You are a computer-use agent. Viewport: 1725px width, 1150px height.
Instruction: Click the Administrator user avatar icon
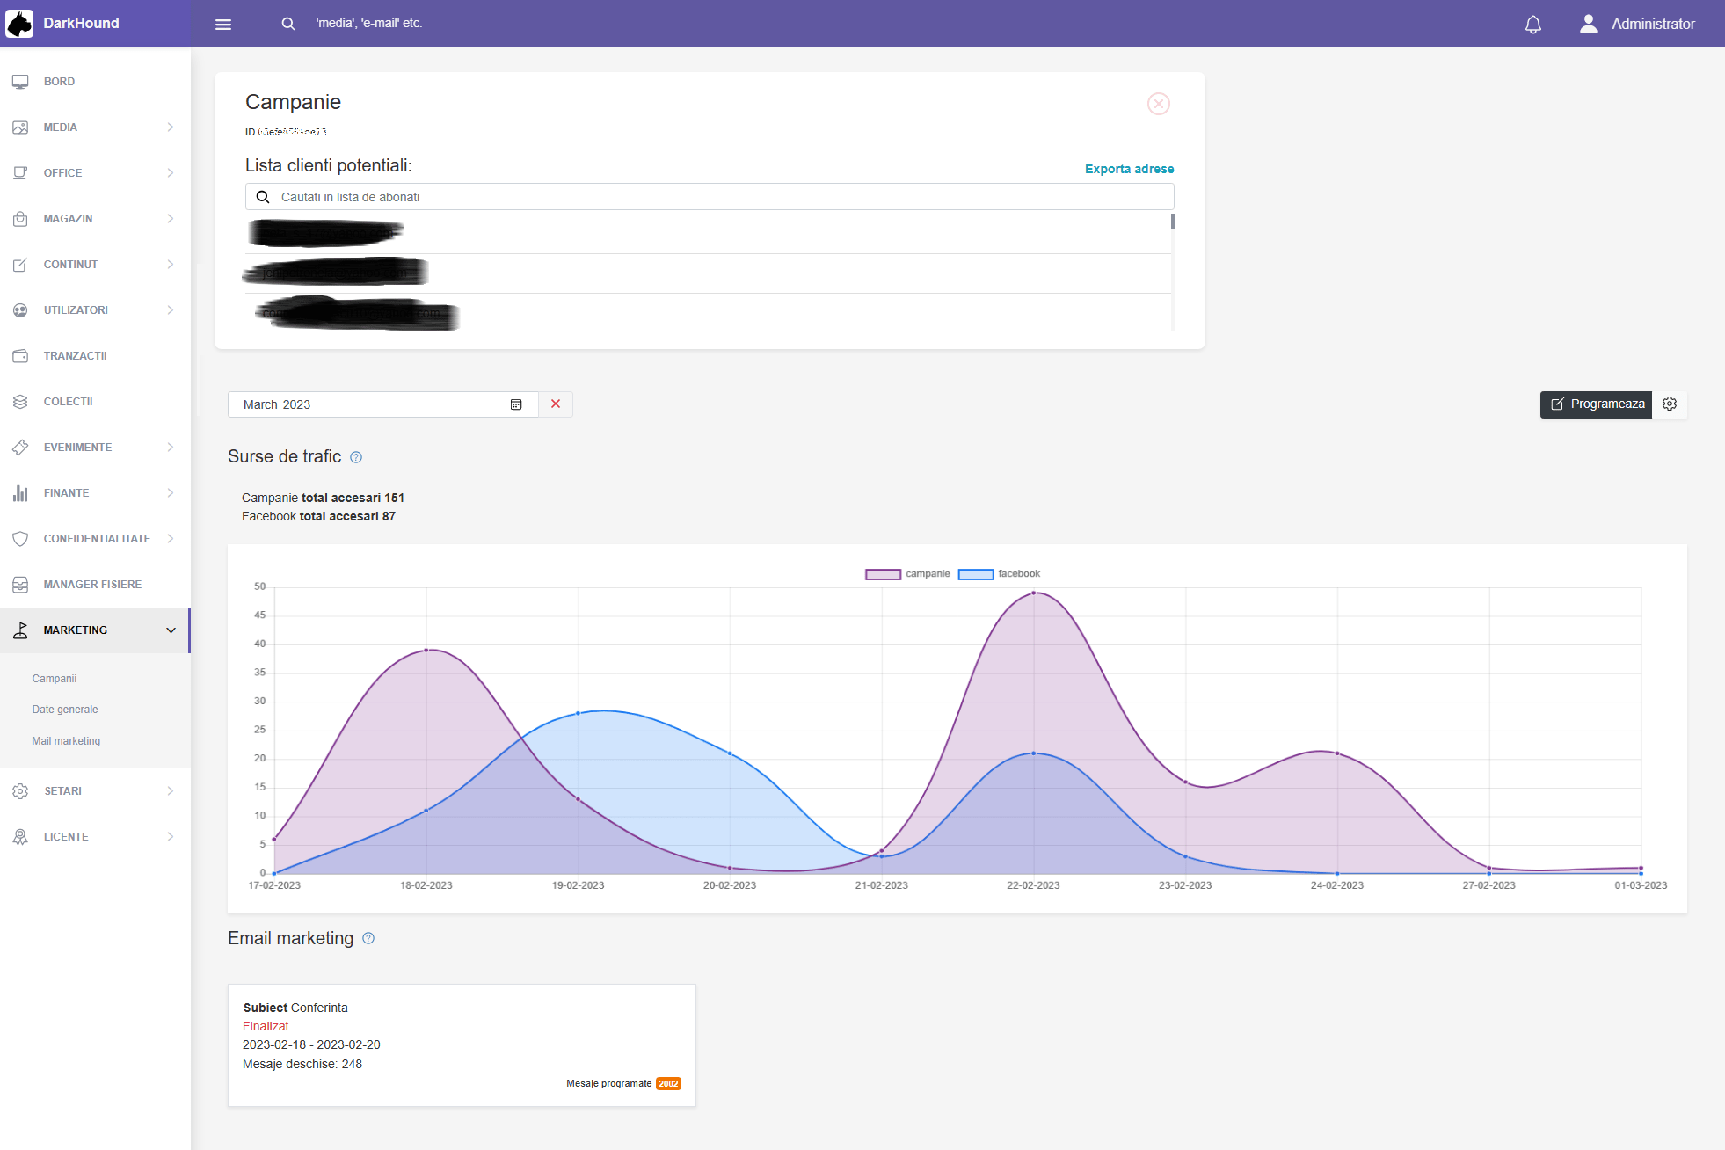(x=1588, y=24)
